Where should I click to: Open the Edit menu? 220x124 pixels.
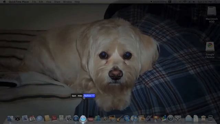[x=41, y=2]
